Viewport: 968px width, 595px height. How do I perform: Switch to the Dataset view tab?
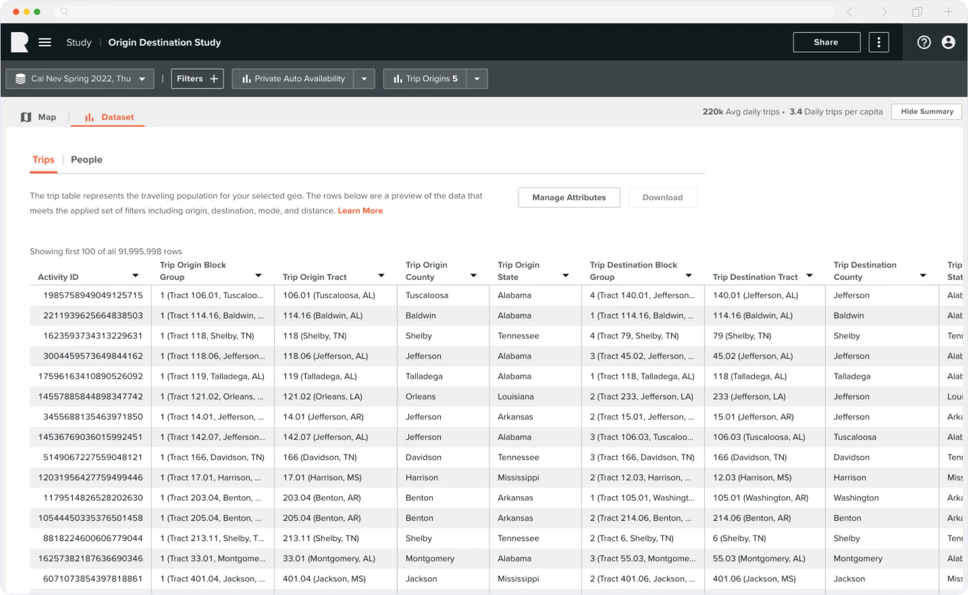click(x=109, y=117)
